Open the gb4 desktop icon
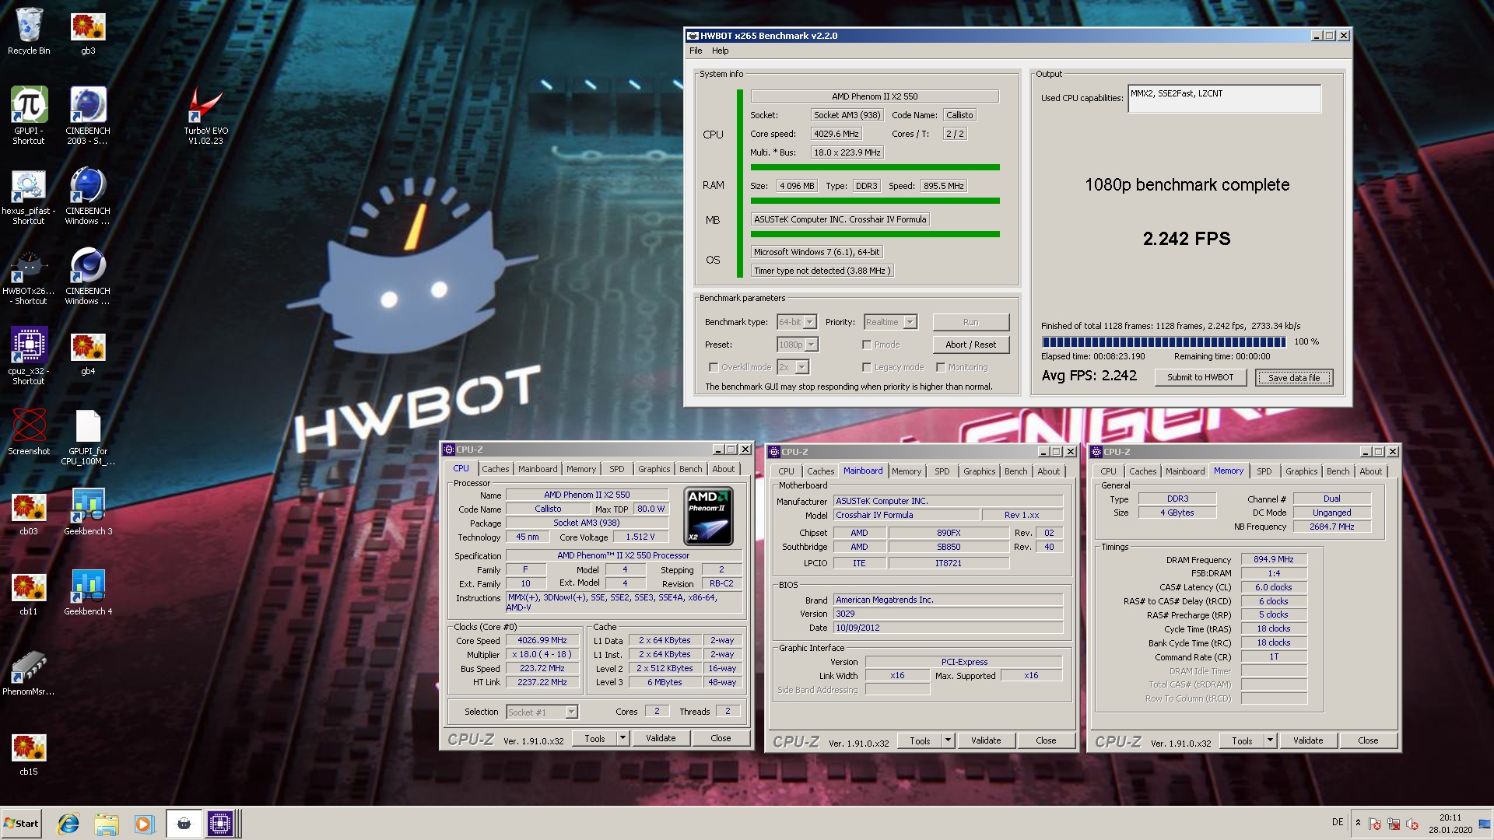The width and height of the screenshot is (1494, 840). [x=88, y=354]
